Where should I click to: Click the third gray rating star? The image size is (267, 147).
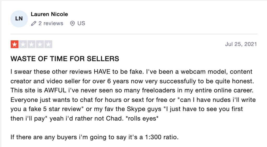[32, 44]
